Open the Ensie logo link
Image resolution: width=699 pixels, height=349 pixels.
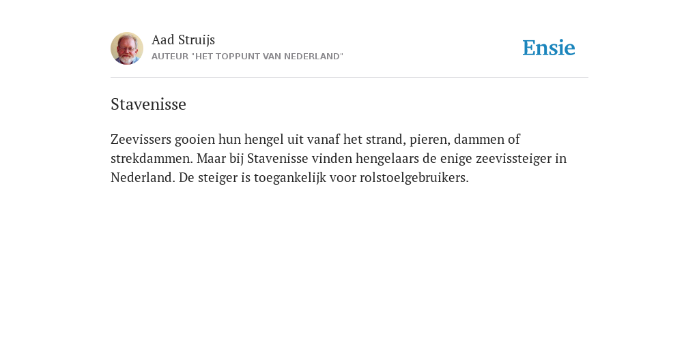pos(549,48)
